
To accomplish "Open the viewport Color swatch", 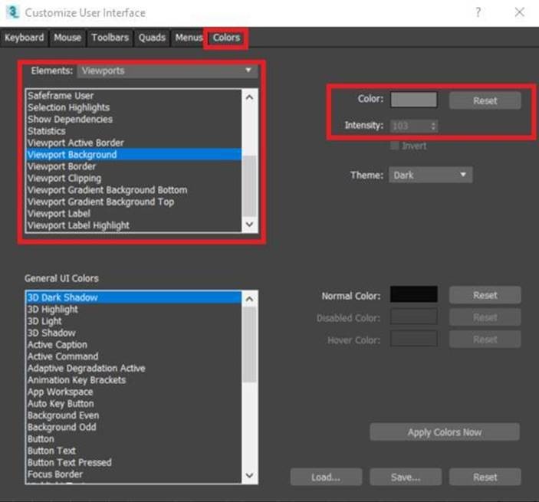I will click(413, 100).
